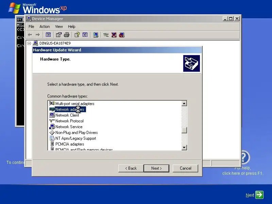Cancel the Hardware Update Wizard
This screenshot has width=272, height=204.
pos(185,168)
